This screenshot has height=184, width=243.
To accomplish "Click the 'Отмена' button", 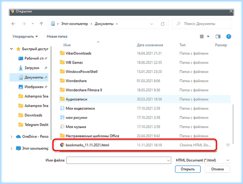I will tap(217, 169).
